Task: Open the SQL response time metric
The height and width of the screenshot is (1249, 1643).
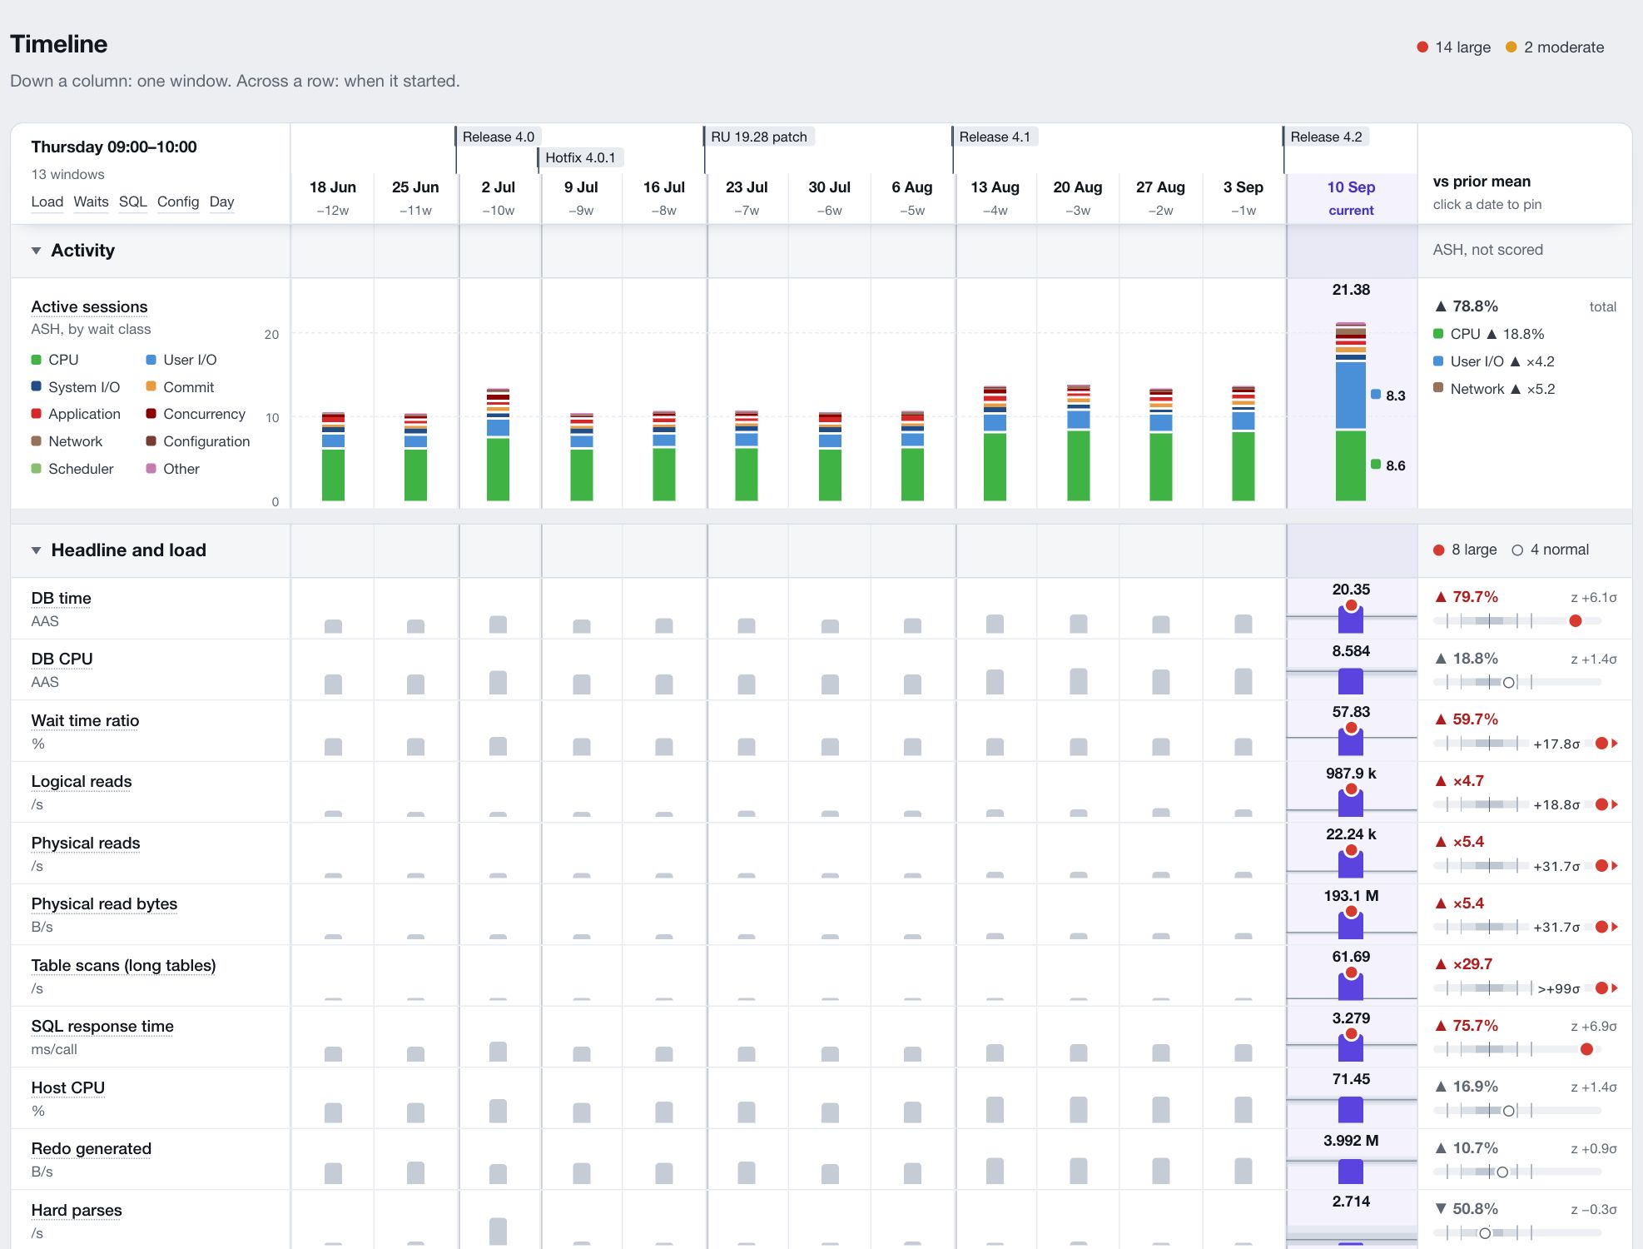Action: pyautogui.click(x=102, y=1026)
